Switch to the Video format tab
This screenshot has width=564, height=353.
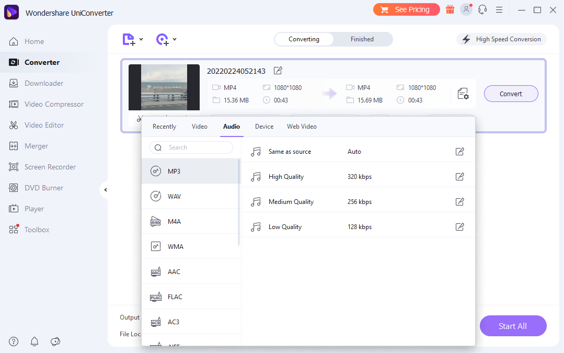point(200,127)
